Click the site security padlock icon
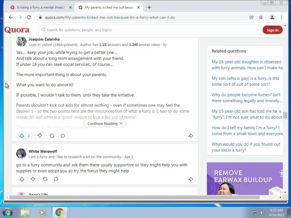This screenshot has height=218, width=291. [40, 17]
